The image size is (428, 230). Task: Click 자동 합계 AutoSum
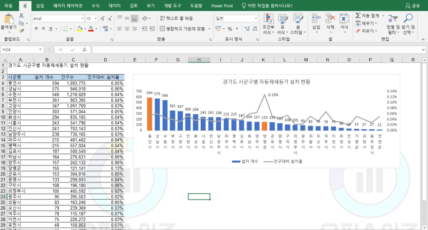click(368, 16)
